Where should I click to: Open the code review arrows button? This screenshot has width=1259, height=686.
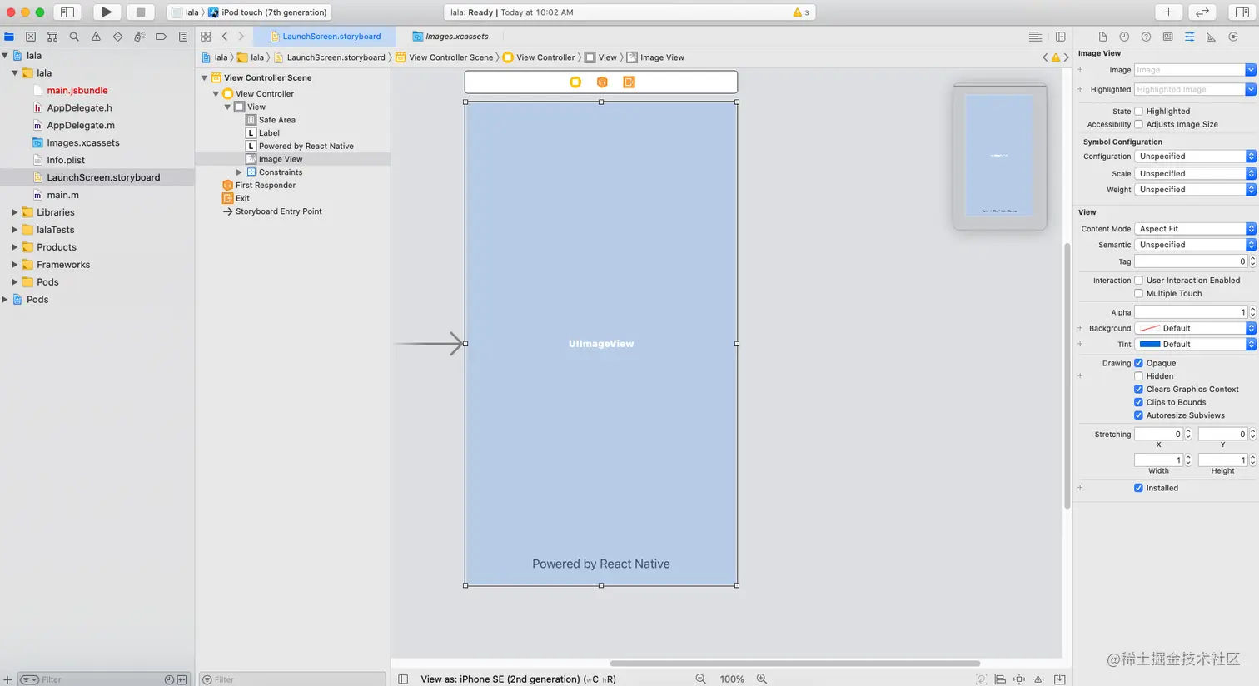point(1202,12)
